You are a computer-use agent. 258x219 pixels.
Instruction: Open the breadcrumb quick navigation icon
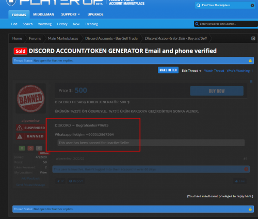pos(253,38)
